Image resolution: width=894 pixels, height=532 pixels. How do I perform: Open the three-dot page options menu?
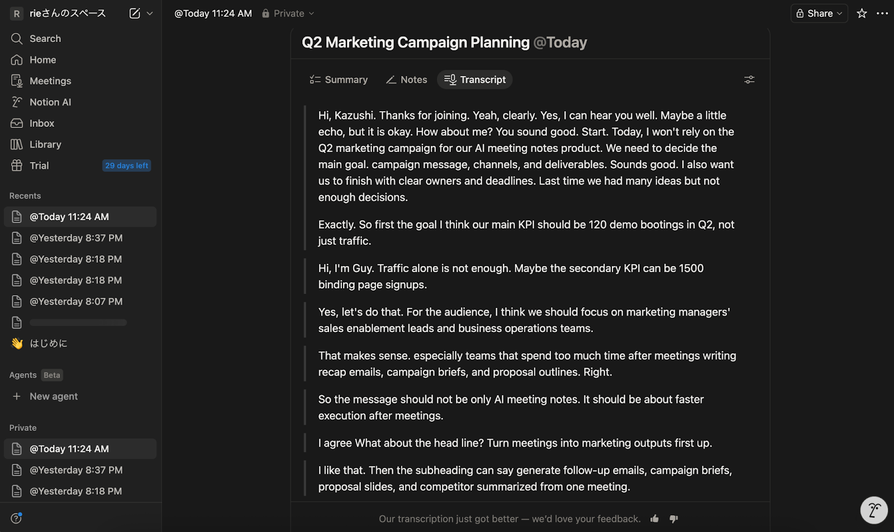882,13
